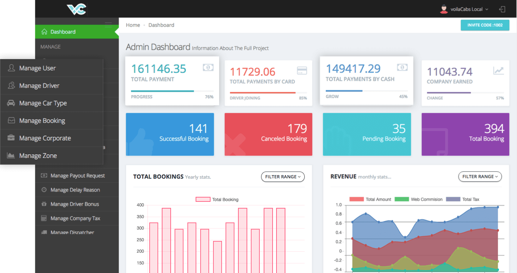Select Manage Booking from the menu
Screen dimensions: 517x273
pyautogui.click(x=42, y=121)
